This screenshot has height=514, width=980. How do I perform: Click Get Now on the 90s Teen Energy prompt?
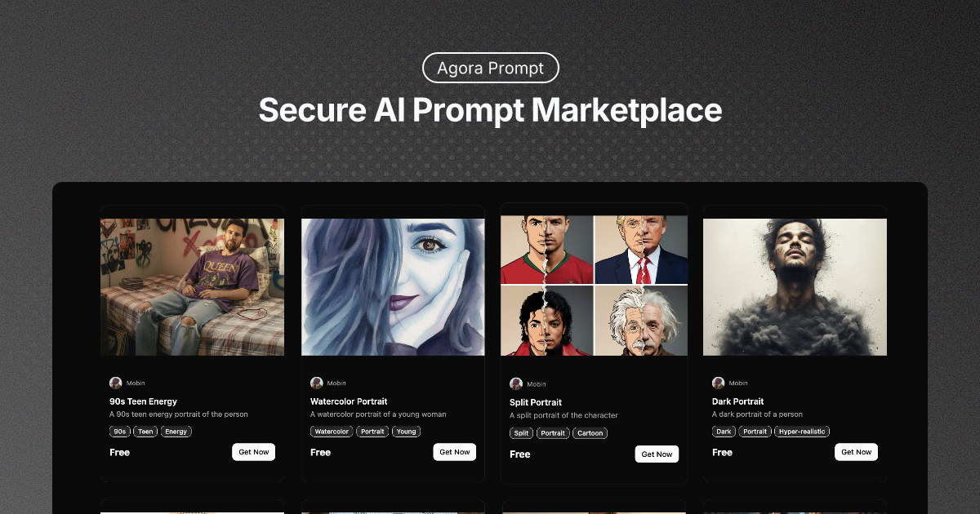[x=253, y=451]
